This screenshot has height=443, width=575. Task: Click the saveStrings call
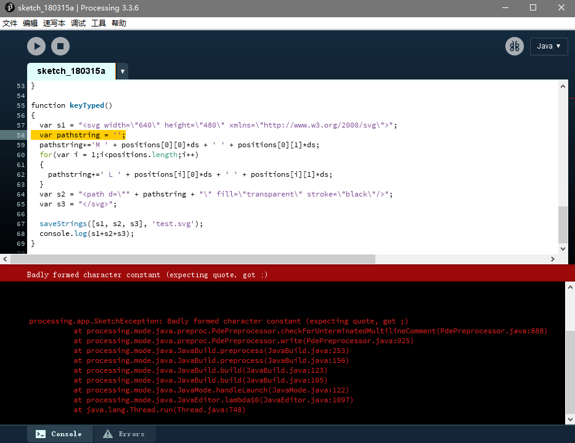[x=63, y=224]
